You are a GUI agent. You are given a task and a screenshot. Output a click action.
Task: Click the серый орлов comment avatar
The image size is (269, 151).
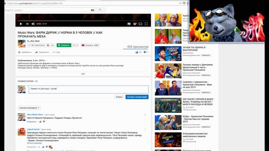21,132
